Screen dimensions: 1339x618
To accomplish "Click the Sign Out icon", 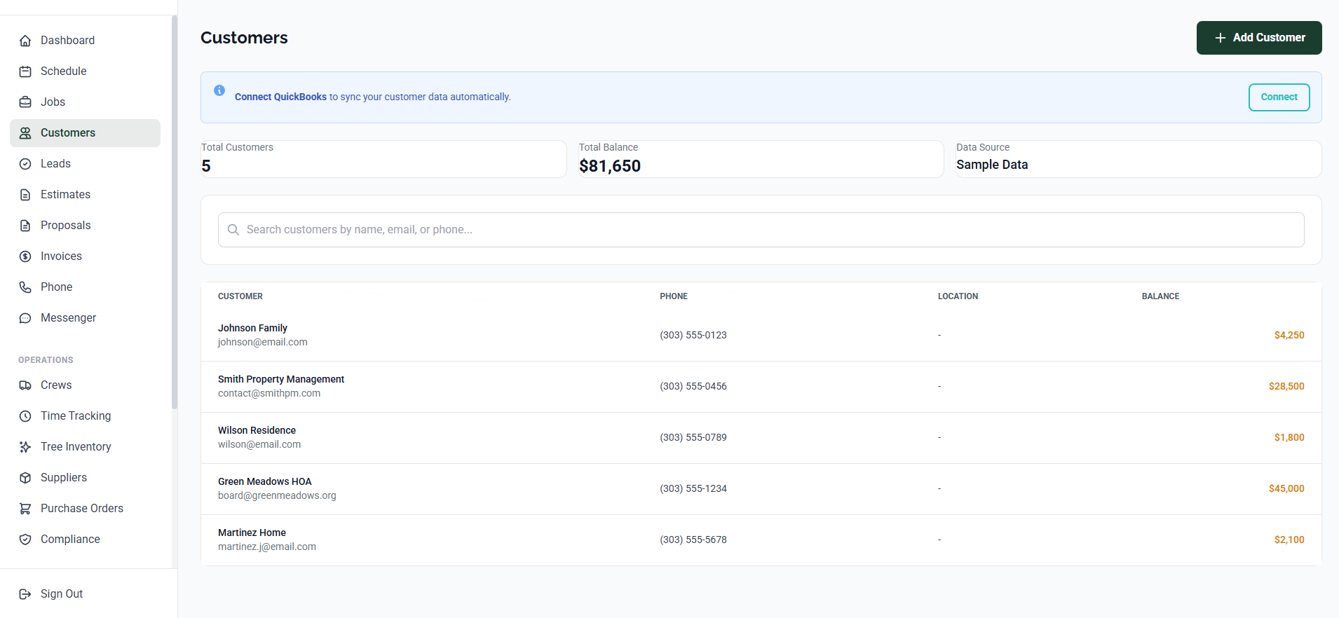I will tap(25, 594).
